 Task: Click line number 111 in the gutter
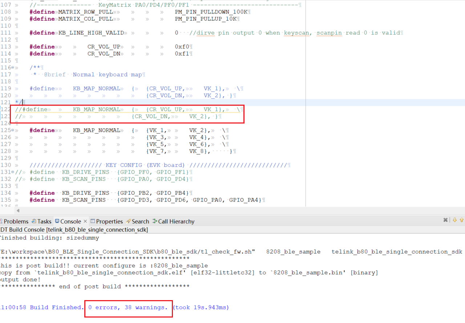(x=6, y=33)
